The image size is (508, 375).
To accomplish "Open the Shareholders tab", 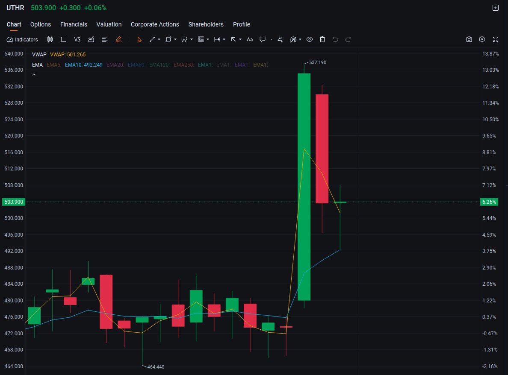I will click(x=206, y=25).
